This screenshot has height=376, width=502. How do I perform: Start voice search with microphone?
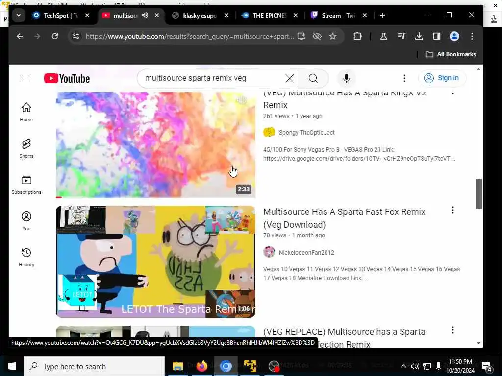(346, 78)
